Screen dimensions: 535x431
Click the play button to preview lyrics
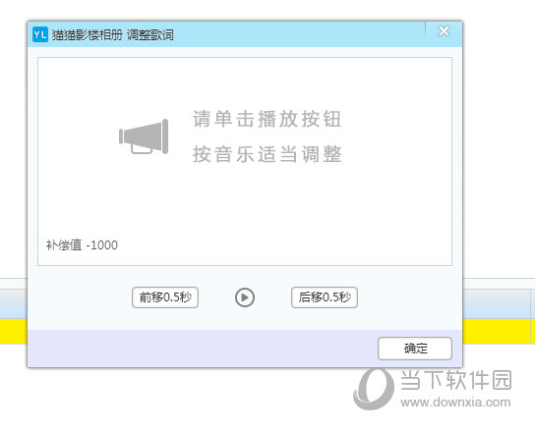coord(245,297)
